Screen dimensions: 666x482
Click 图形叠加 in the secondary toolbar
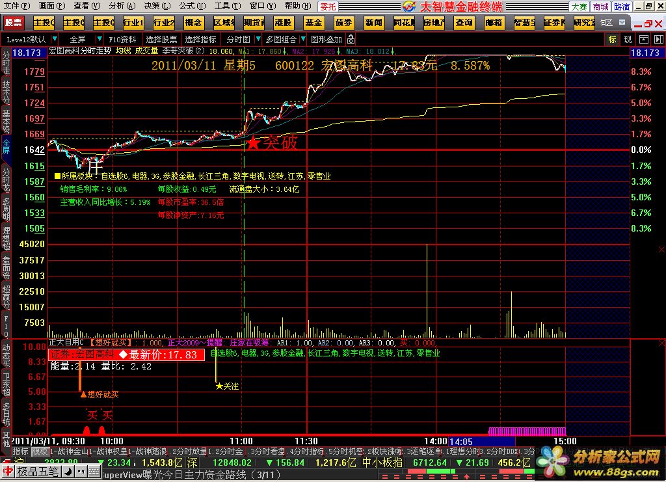[326, 40]
